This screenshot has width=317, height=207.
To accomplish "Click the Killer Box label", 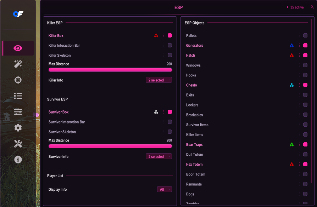I will [56, 36].
